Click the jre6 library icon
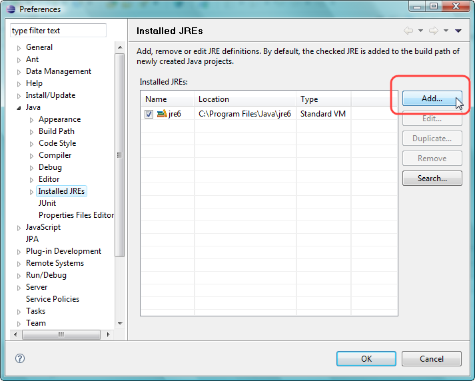This screenshot has height=381, width=475. point(161,114)
